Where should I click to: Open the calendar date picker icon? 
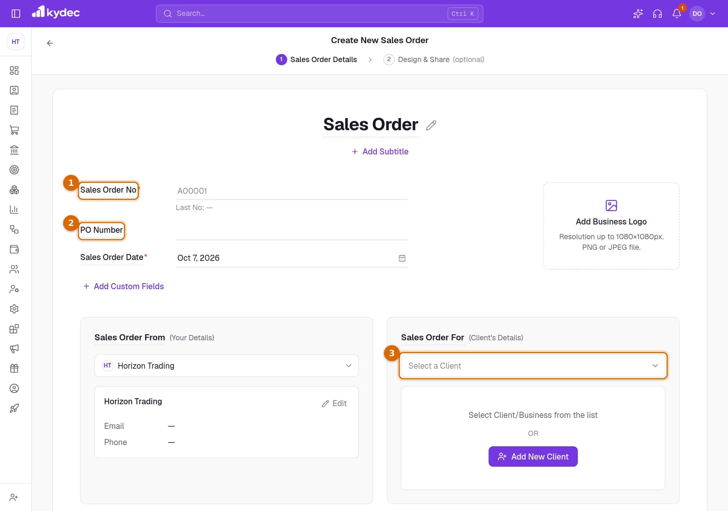[402, 258]
